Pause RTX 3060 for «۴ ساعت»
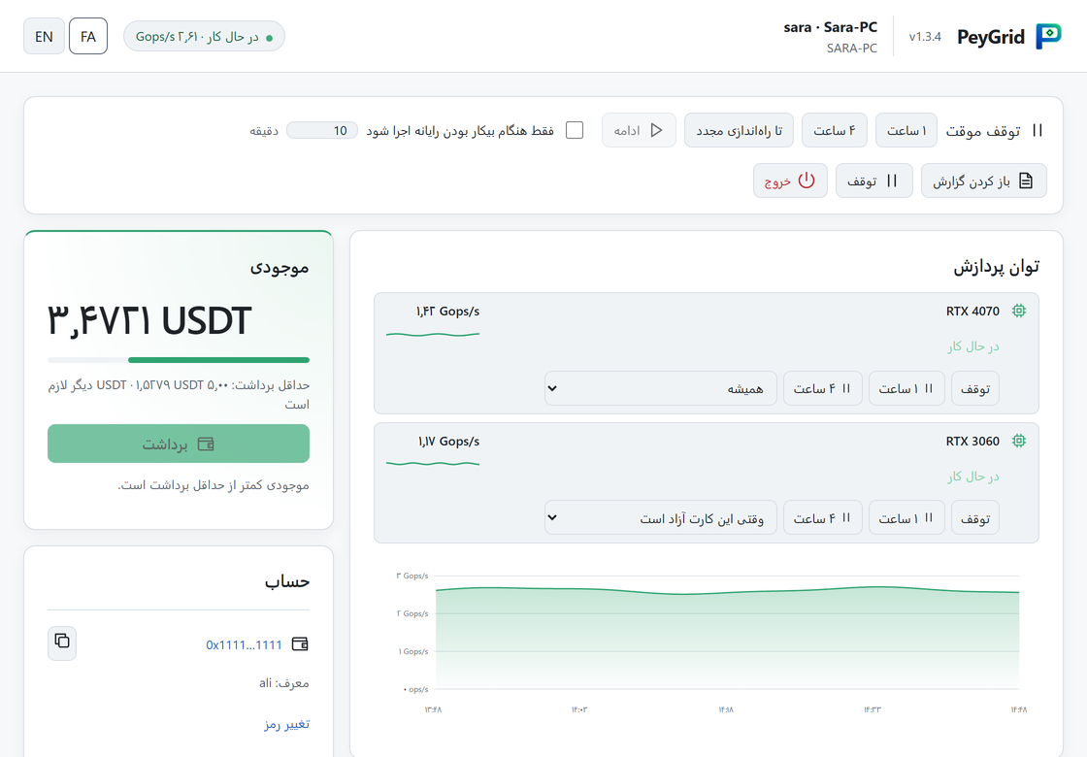This screenshot has width=1087, height=757. point(822,518)
